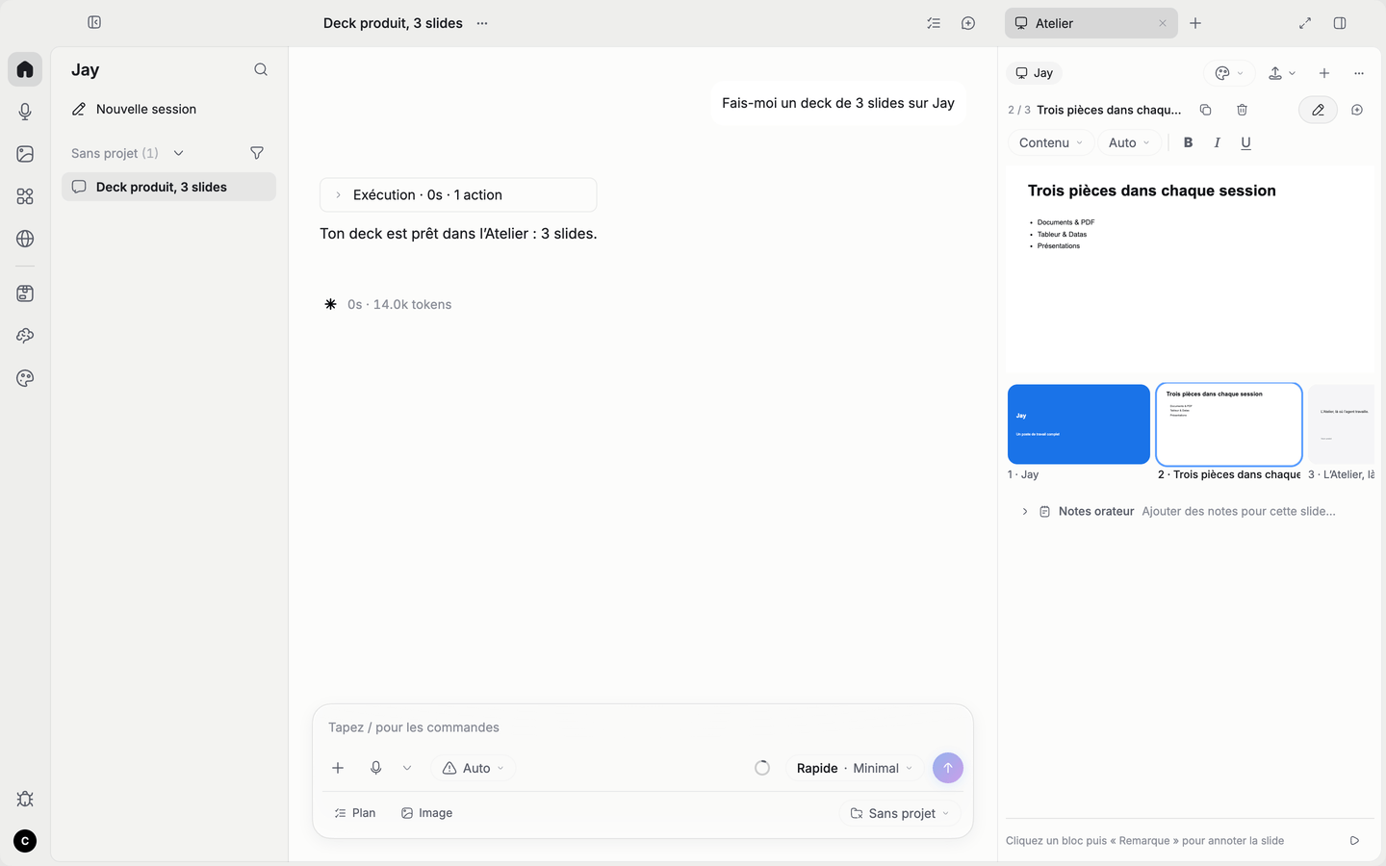This screenshot has width=1386, height=866.
Task: Open the image gallery icon in left rail
Action: pyautogui.click(x=25, y=154)
